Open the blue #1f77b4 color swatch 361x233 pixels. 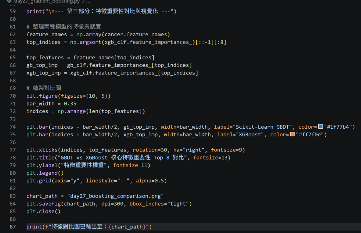coord(320,127)
